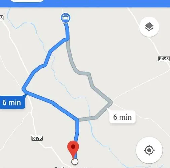
Task: Tap the my-location crosshair button
Action: [x=149, y=150]
